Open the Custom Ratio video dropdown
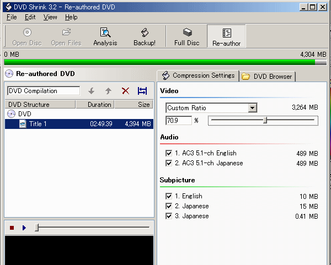The height and width of the screenshot is (265, 331). 252,108
